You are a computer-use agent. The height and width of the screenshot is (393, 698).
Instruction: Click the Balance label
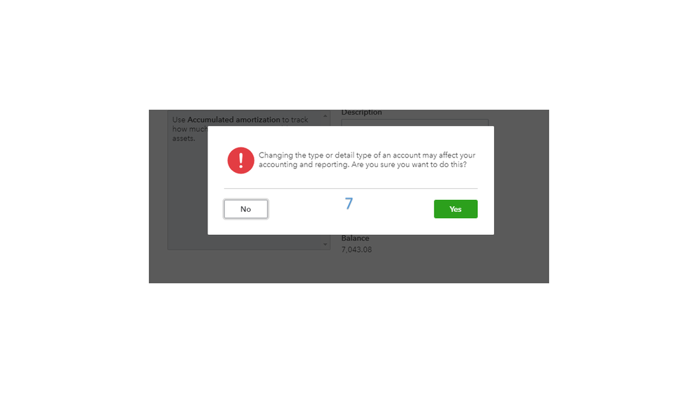[355, 238]
